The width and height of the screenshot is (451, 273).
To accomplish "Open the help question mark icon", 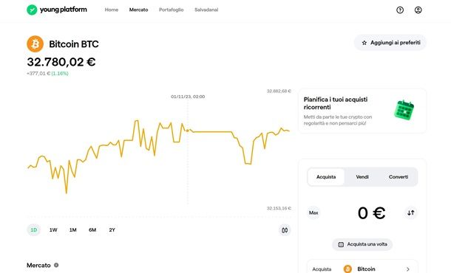I will tap(400, 10).
